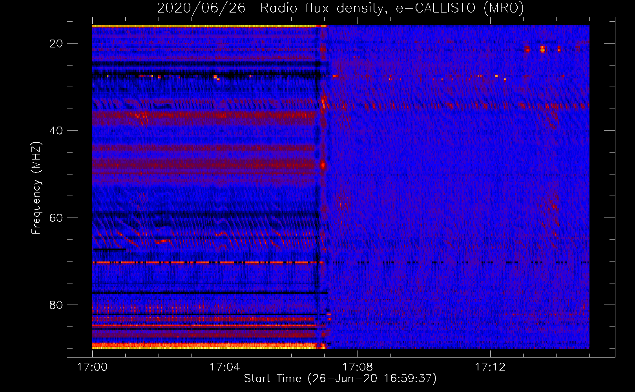Click the 40 MHz frequency tick label
The height and width of the screenshot is (392, 635).
[x=56, y=131]
